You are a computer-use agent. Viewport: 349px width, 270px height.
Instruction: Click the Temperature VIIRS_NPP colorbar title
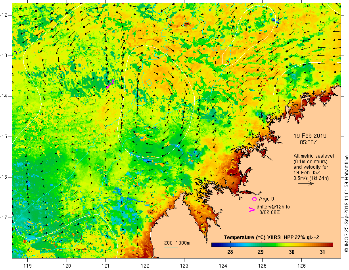272,237
